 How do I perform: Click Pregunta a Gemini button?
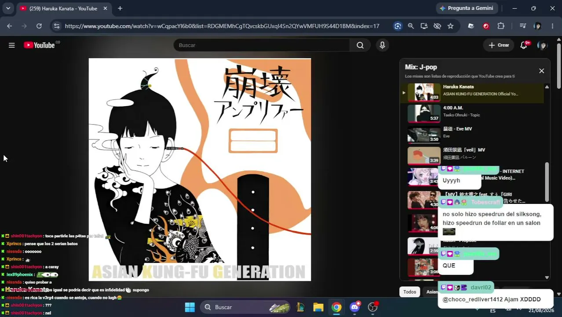(466, 8)
